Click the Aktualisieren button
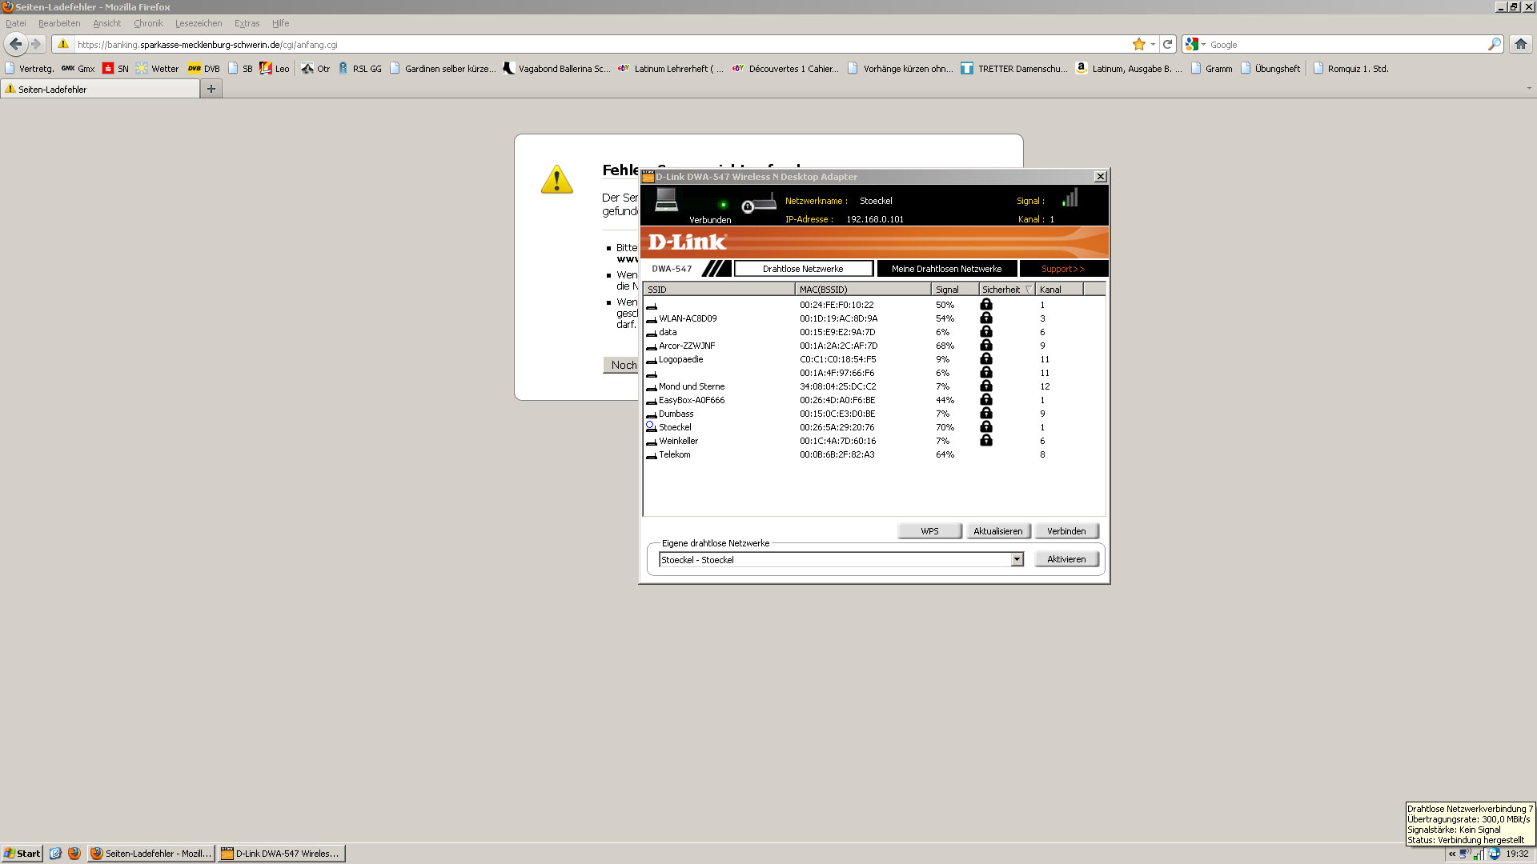Image resolution: width=1537 pixels, height=864 pixels. [x=997, y=531]
